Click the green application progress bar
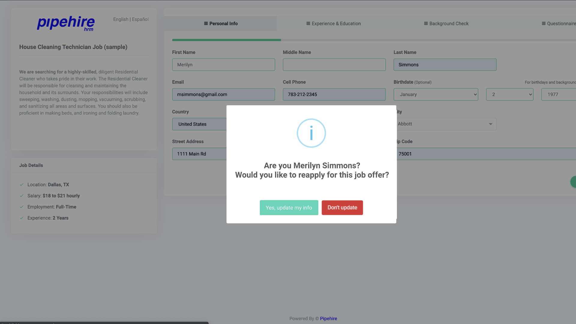This screenshot has width=576, height=324. 226,40
